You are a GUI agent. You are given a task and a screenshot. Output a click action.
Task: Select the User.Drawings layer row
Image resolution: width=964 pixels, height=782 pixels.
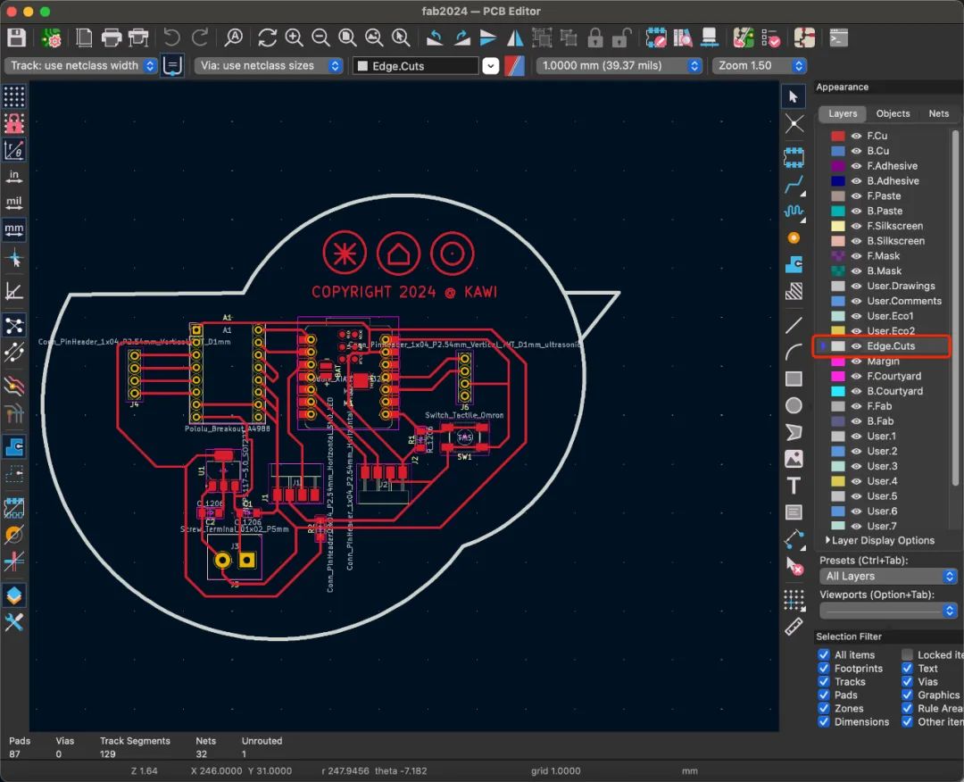(x=884, y=286)
